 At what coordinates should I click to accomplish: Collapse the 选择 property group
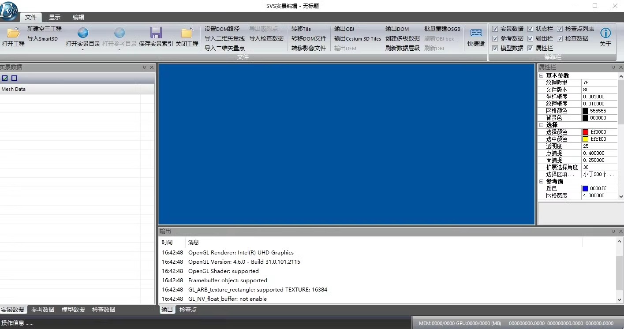click(x=541, y=125)
